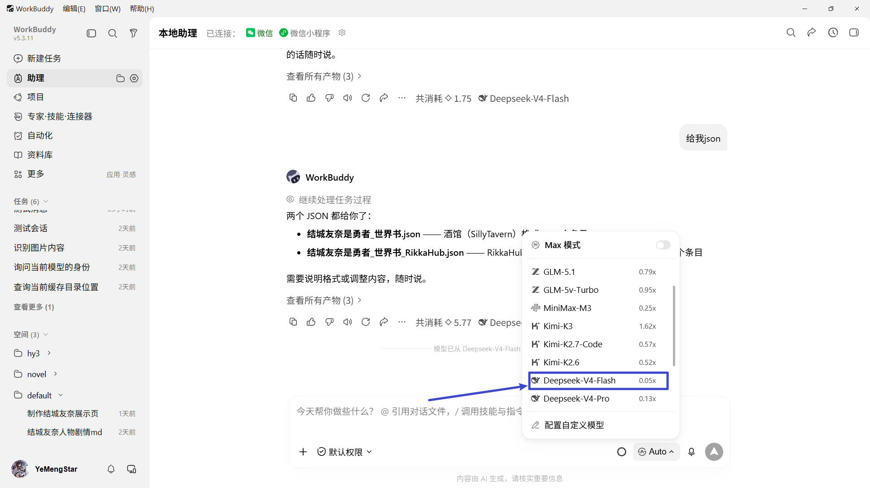Screen dimensions: 870x488
Task: Click the circle icon left of Auto
Action: (622, 452)
